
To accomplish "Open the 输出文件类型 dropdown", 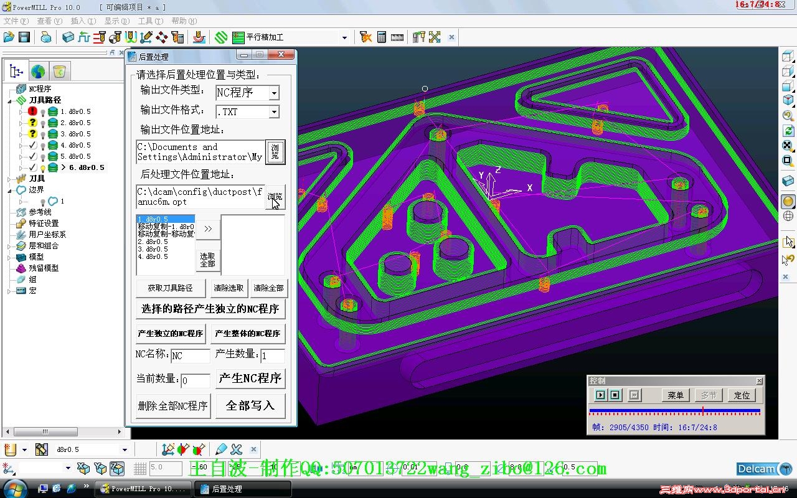I will 274,93.
